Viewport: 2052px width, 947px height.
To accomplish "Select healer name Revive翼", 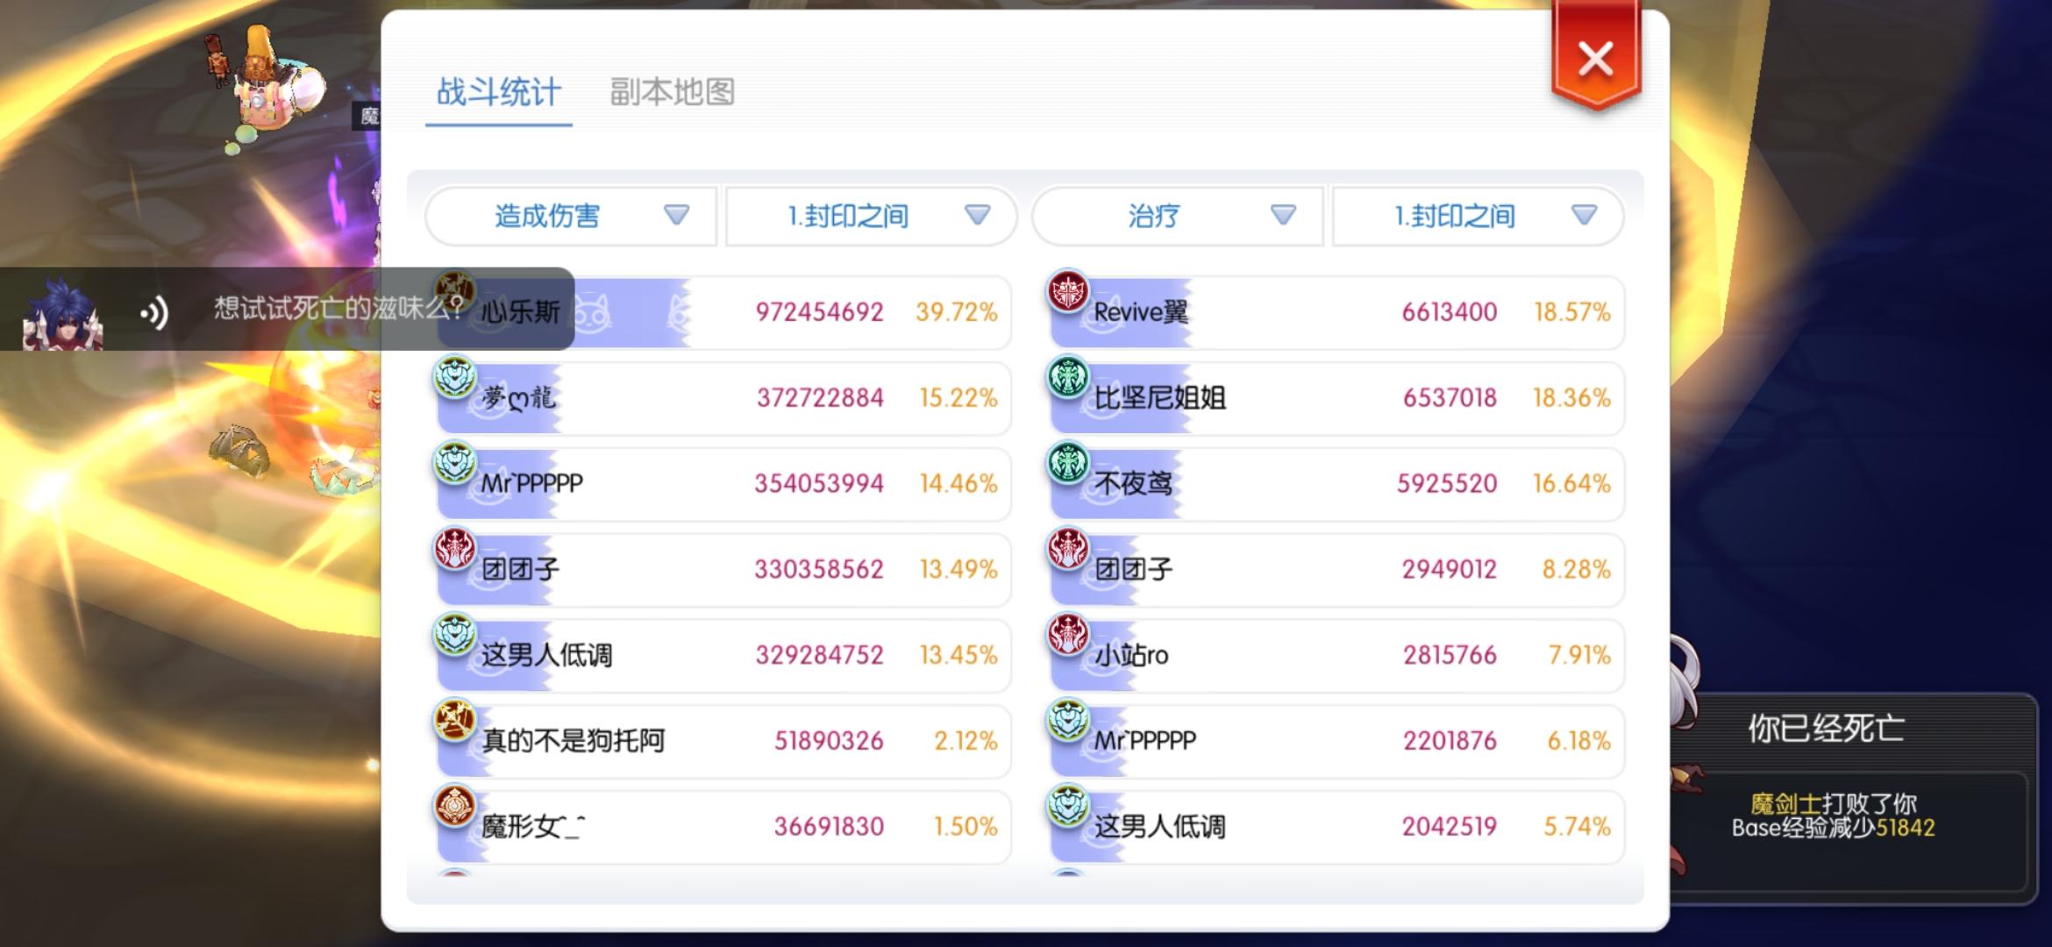I will coord(1141,312).
